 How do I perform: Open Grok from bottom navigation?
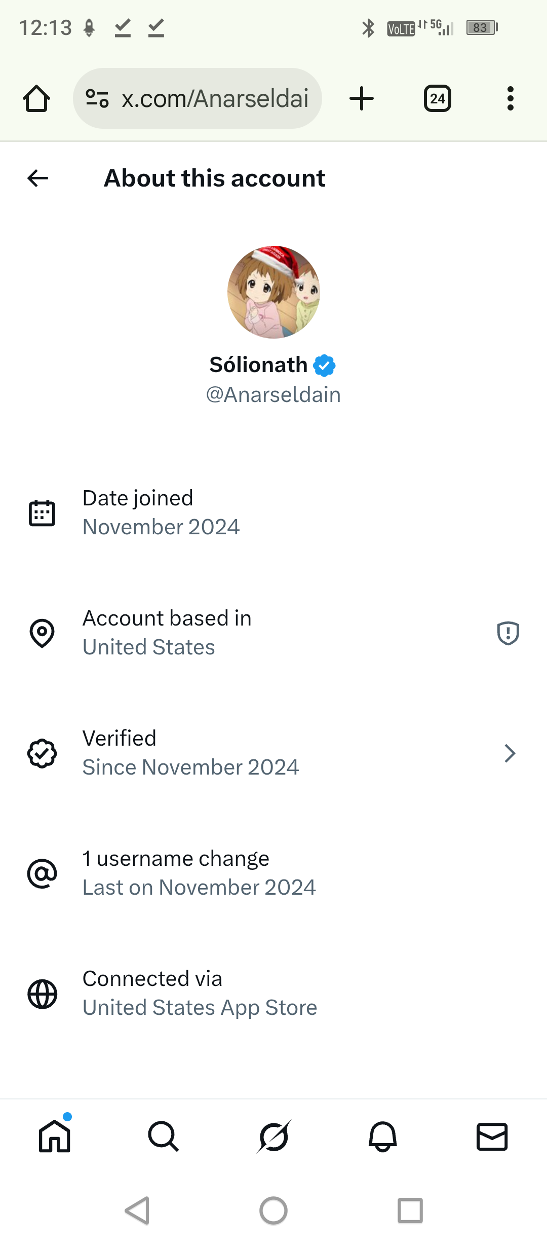coord(273,1136)
